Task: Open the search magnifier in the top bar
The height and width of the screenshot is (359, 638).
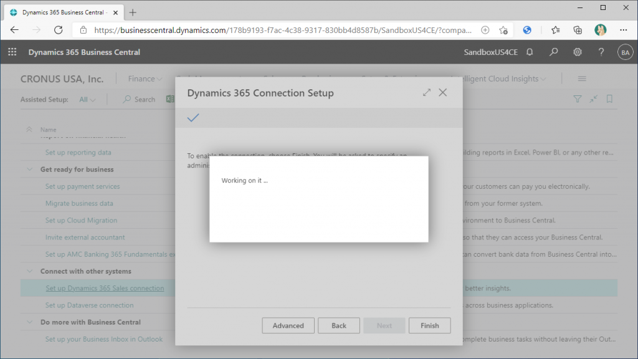Action: point(553,52)
